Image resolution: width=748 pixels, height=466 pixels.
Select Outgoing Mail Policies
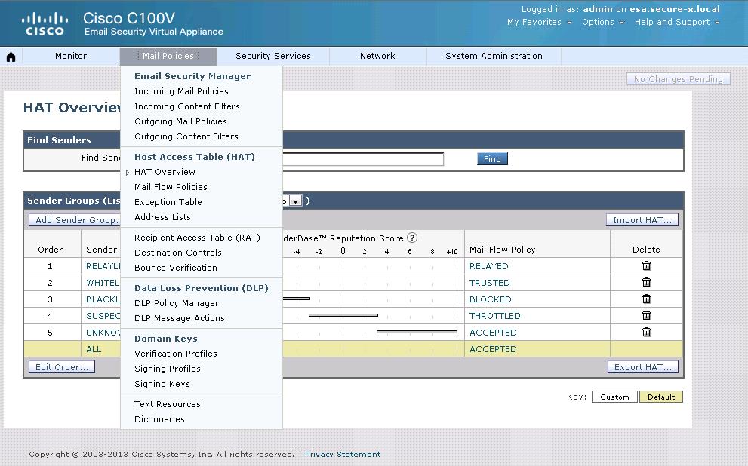coord(180,121)
